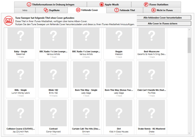Click the Madcon artist name

click(119, 54)
